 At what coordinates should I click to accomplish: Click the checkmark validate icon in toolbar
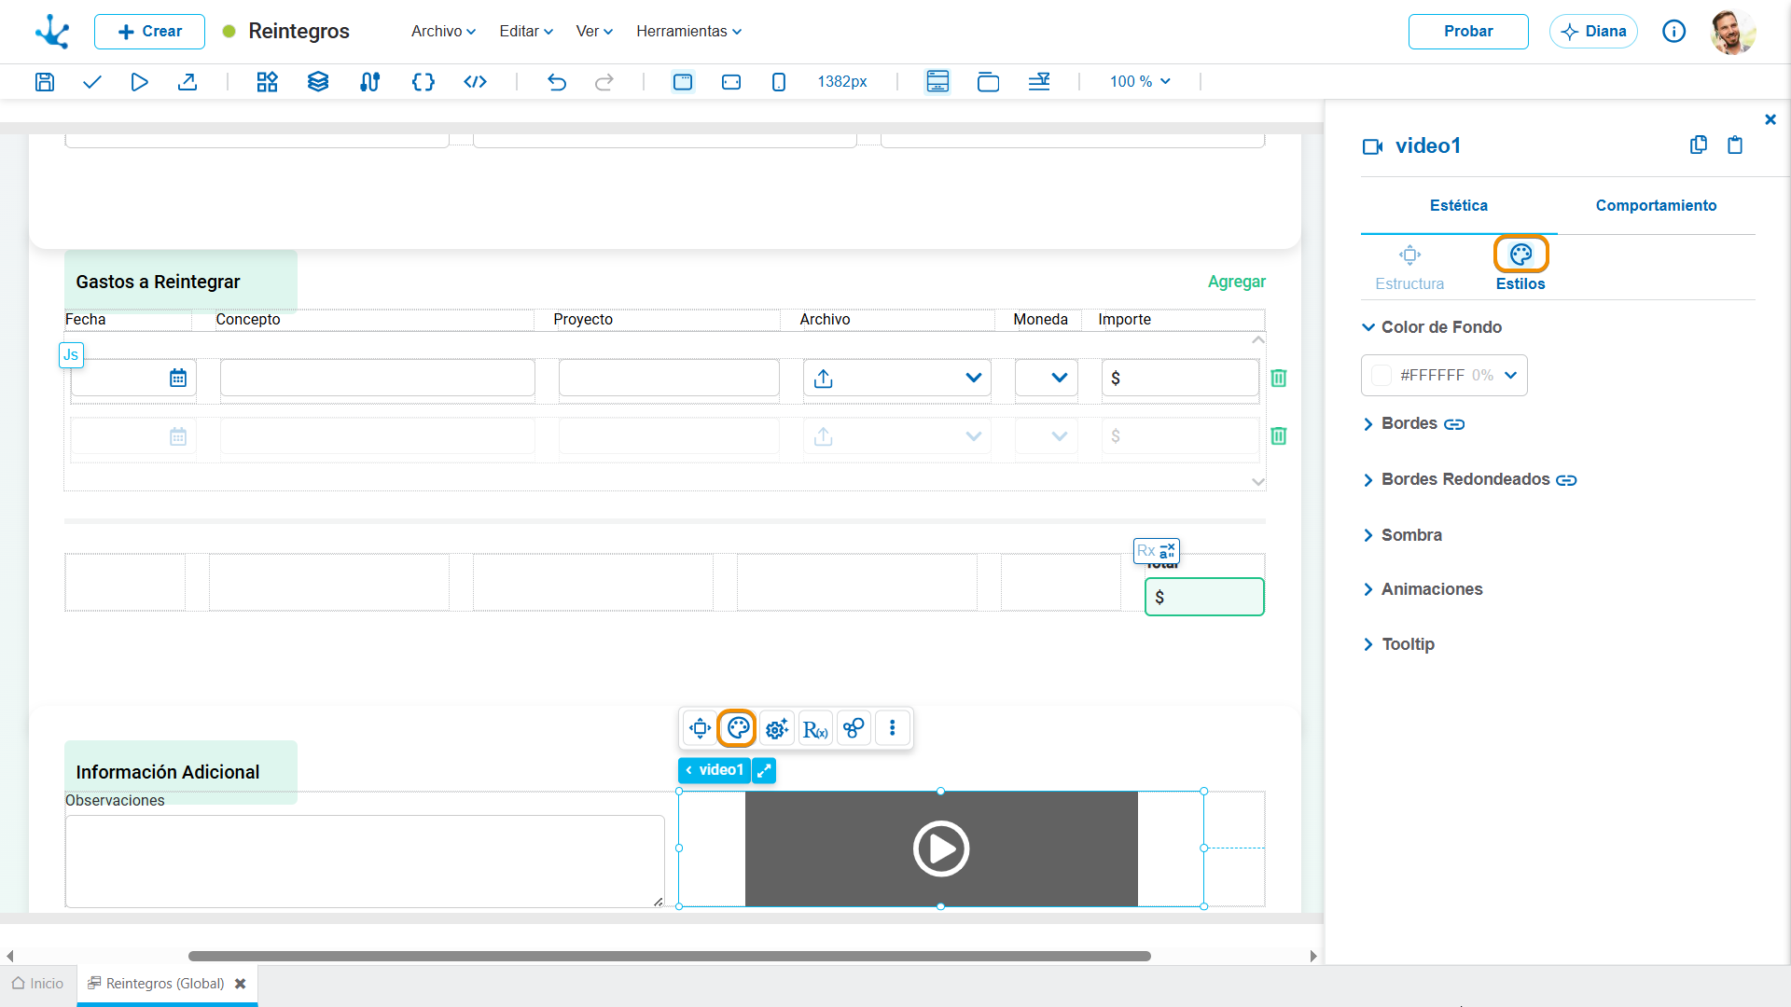(x=91, y=82)
